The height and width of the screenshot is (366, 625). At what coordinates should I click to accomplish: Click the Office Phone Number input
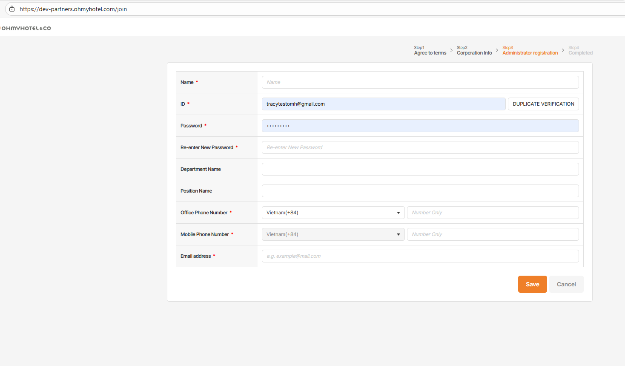pos(493,213)
